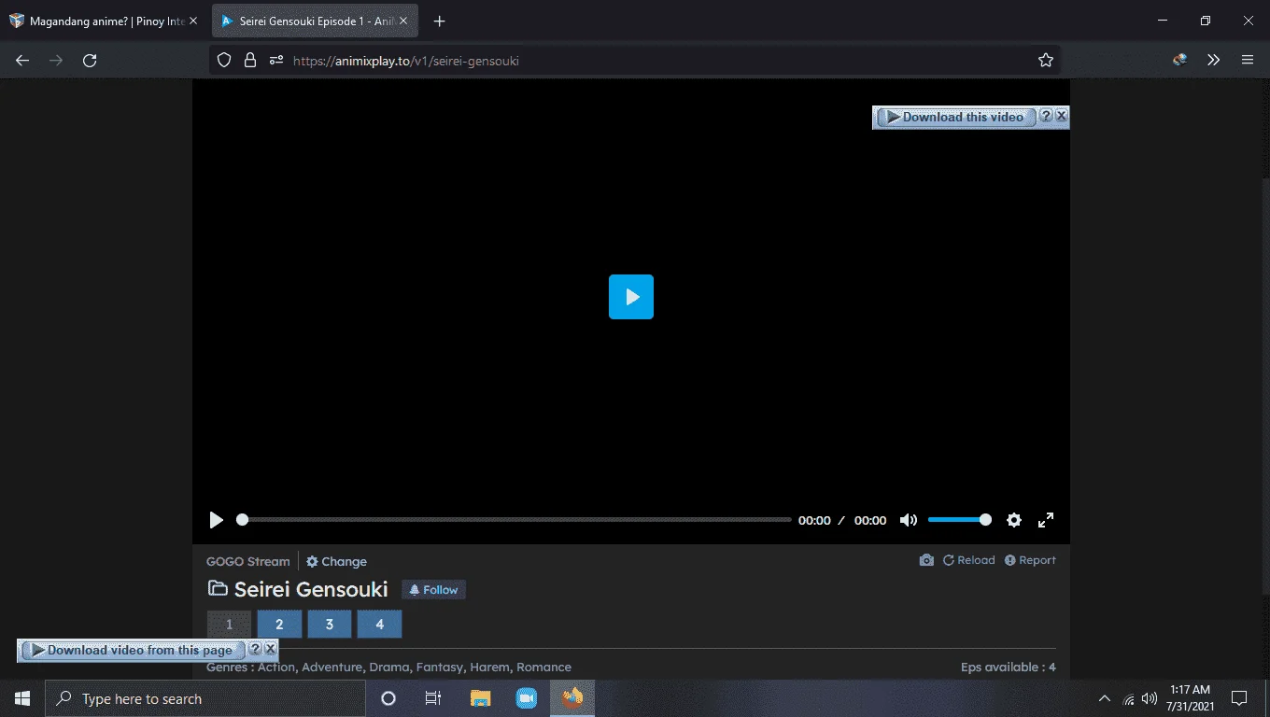Open the notification center

click(x=1239, y=698)
